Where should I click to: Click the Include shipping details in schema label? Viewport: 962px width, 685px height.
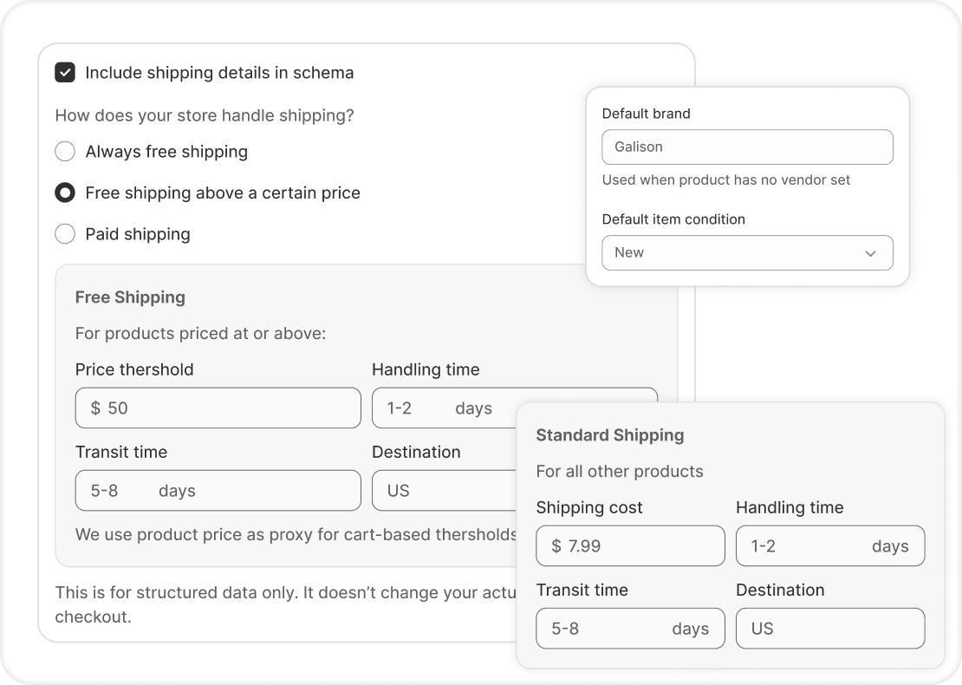pos(219,73)
